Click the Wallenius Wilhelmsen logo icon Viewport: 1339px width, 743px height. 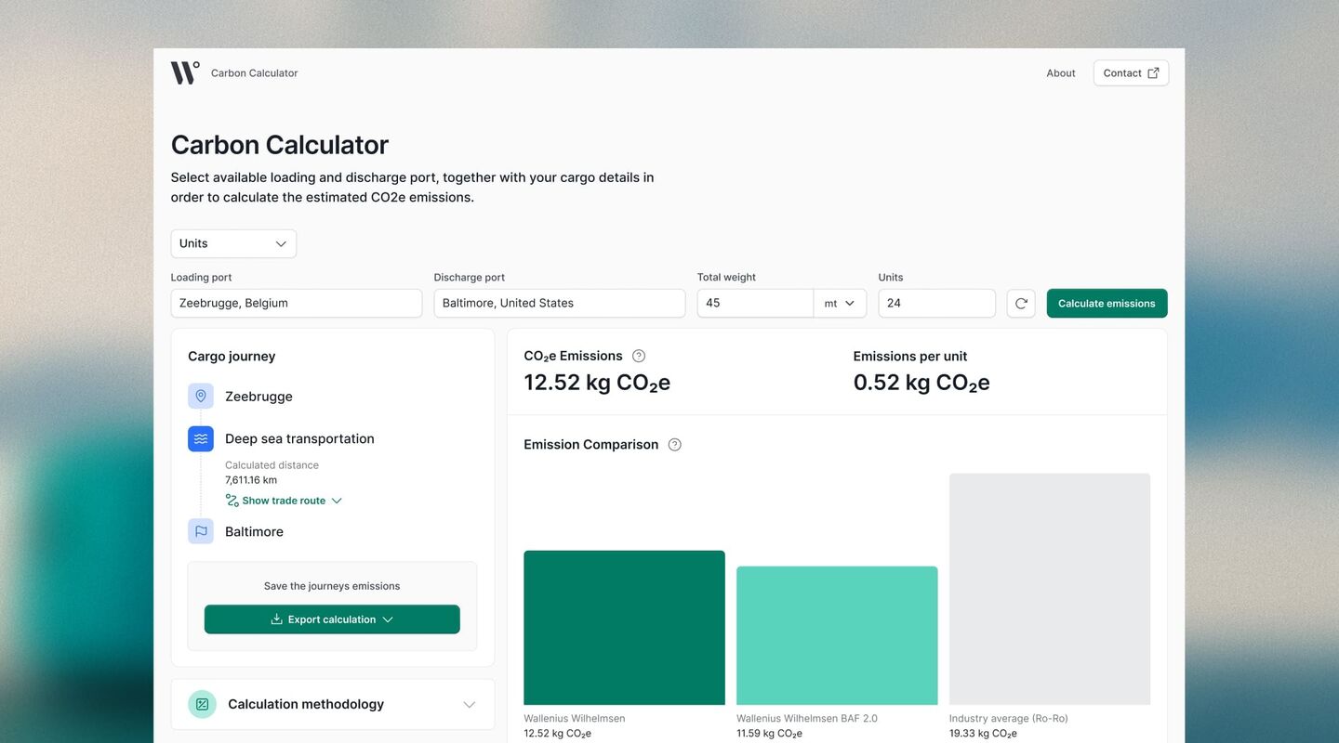tap(184, 72)
